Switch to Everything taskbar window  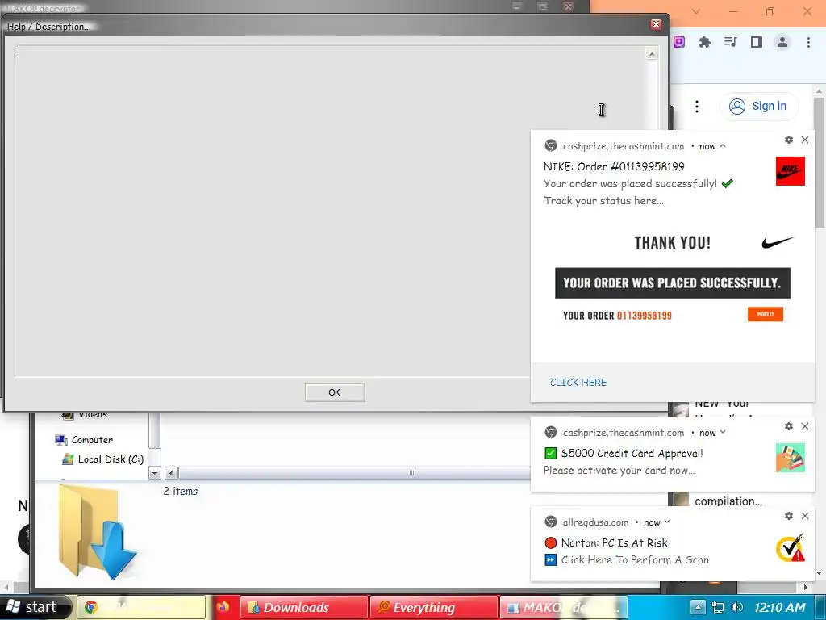434,607
